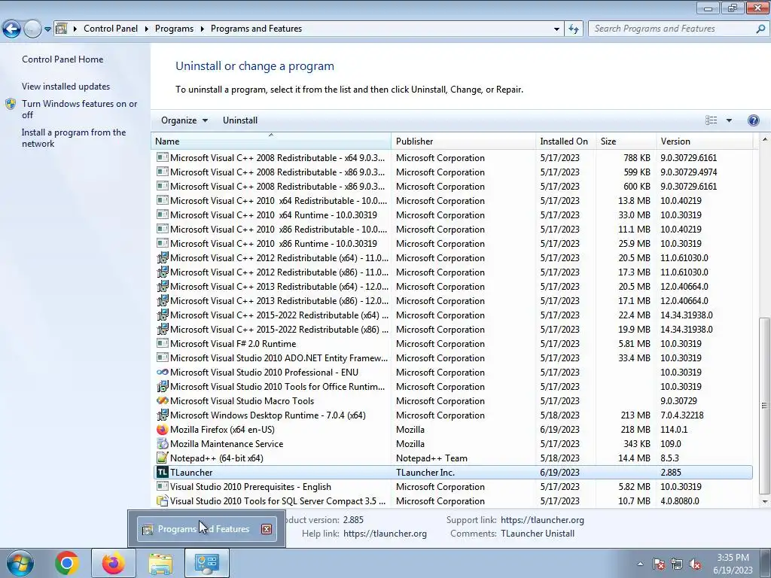Sort list by Publisher column header
Screen dimensions: 771x578
tap(463, 141)
